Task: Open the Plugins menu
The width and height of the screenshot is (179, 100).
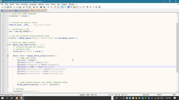Action: [64, 4]
